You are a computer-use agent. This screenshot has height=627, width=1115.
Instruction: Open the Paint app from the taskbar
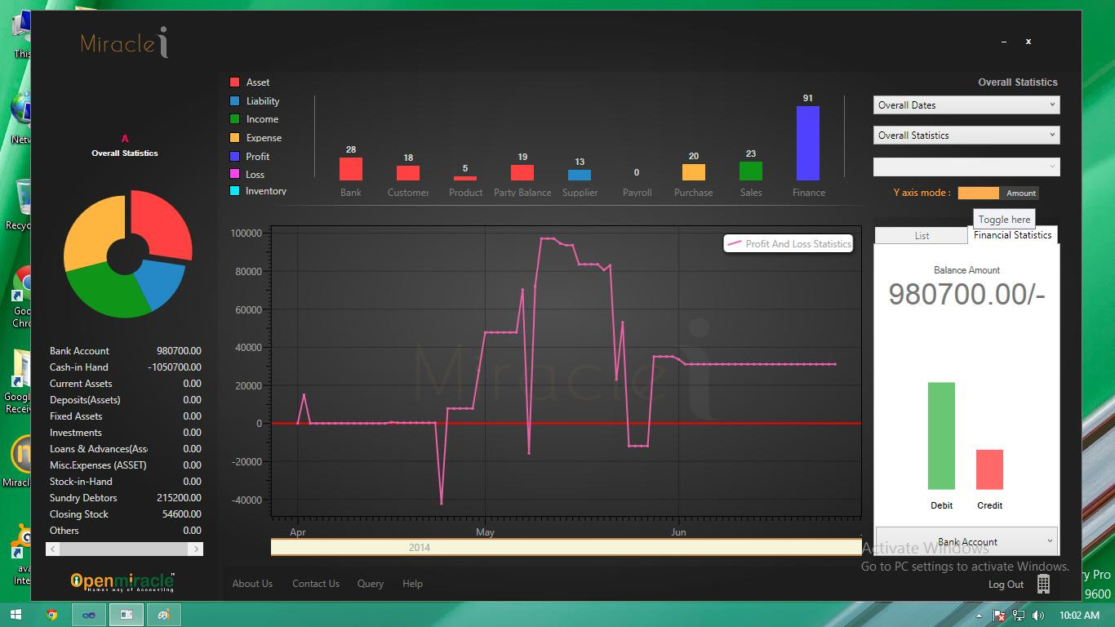164,615
